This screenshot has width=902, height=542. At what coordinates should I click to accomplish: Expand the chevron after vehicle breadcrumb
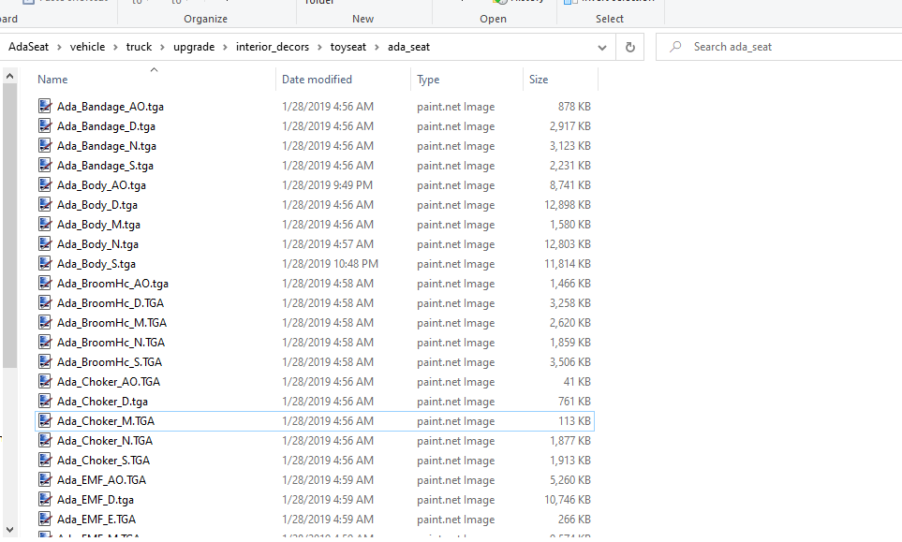pos(115,47)
